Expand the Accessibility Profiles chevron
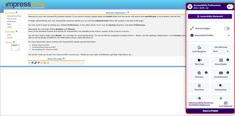The height and width of the screenshot is (116, 235). pos(229,35)
